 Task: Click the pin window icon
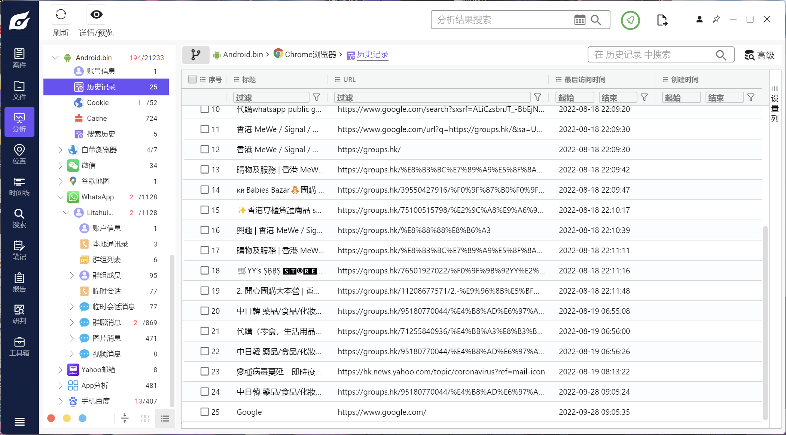point(716,19)
